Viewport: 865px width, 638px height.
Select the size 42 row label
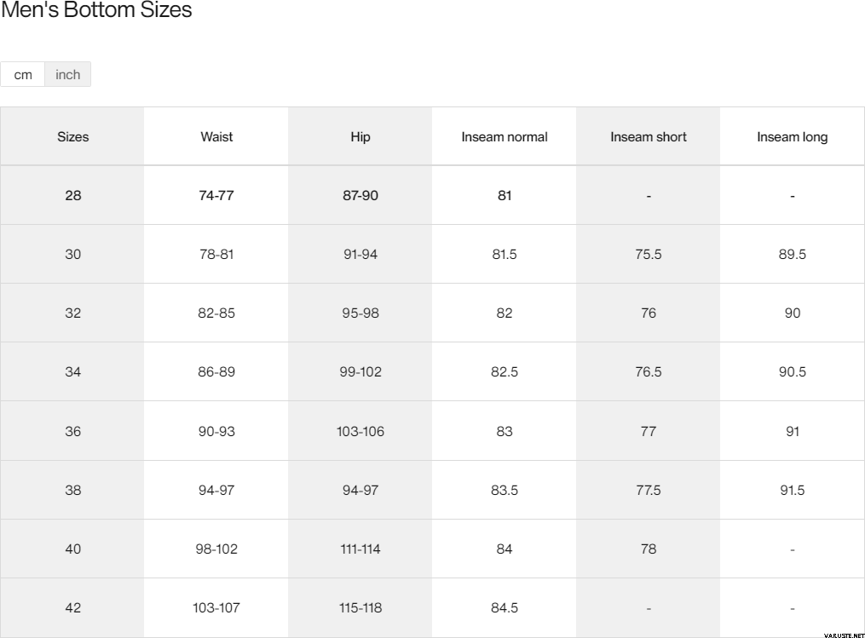73,607
